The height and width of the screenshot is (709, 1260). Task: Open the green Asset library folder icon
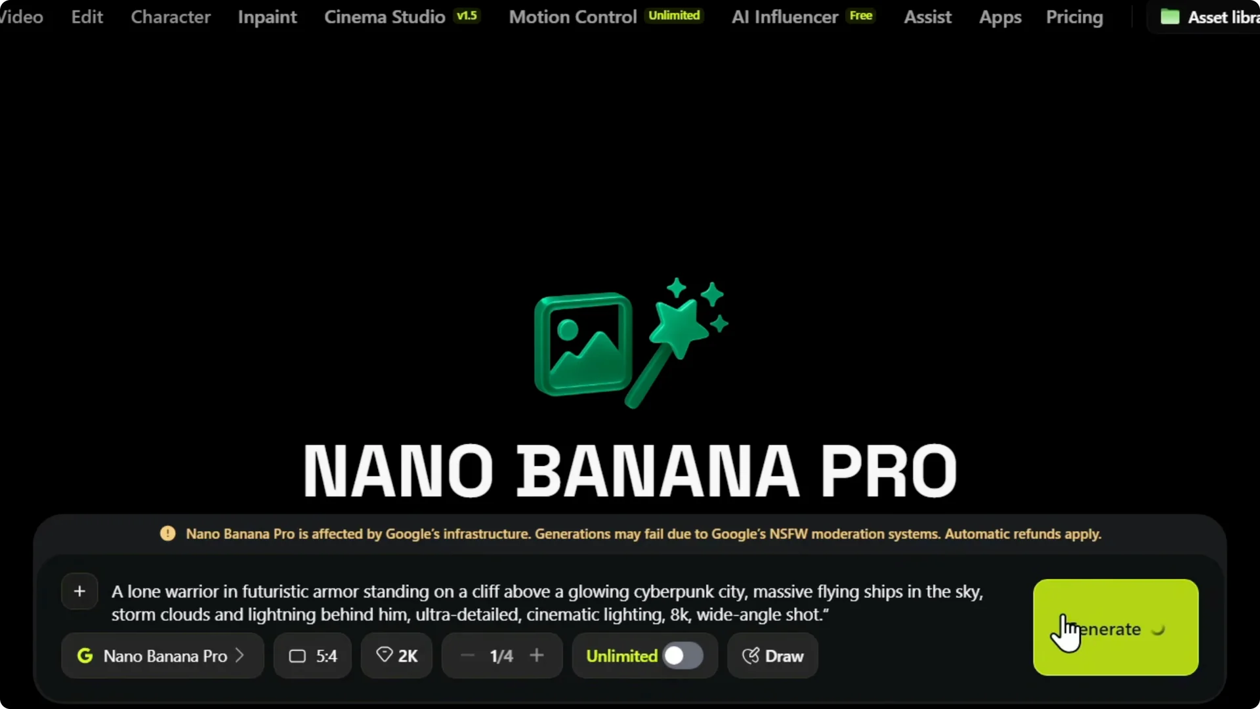[1169, 17]
